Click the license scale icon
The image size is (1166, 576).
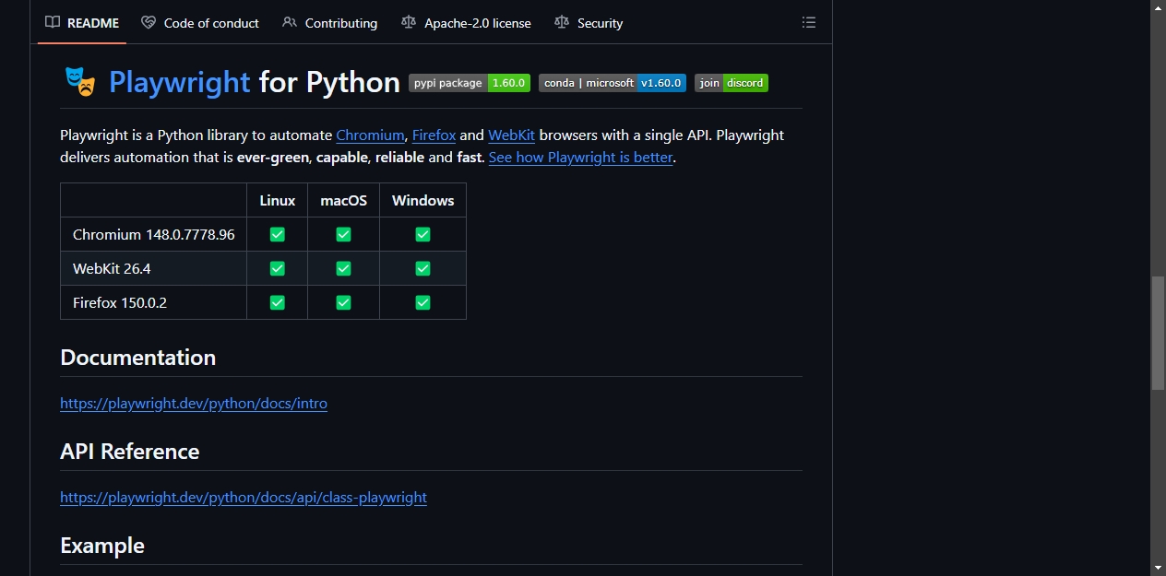(x=409, y=23)
